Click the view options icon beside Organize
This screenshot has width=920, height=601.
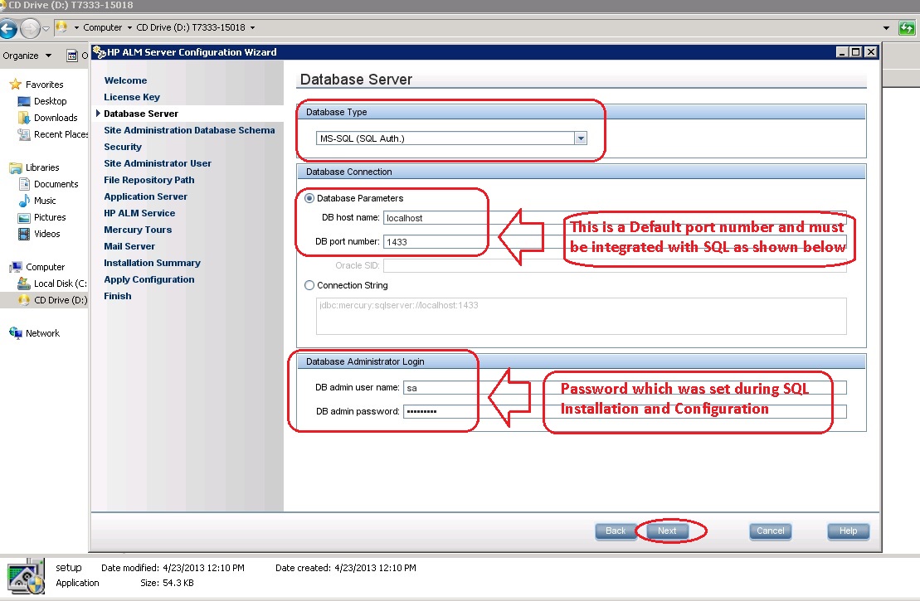72,56
